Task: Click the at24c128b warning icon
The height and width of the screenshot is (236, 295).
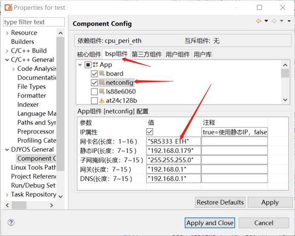Action: [102, 101]
